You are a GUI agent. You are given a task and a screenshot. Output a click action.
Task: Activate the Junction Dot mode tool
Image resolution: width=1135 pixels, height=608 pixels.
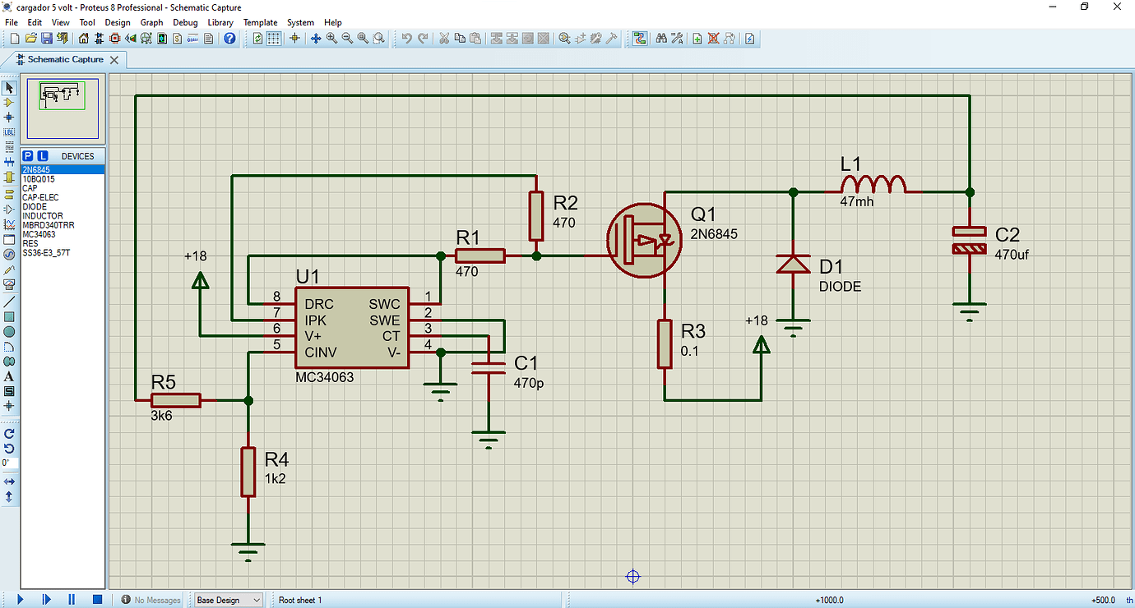coord(9,117)
